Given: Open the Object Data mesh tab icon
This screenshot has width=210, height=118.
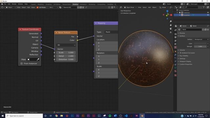Looking at the screenshot, I should coord(176,68).
